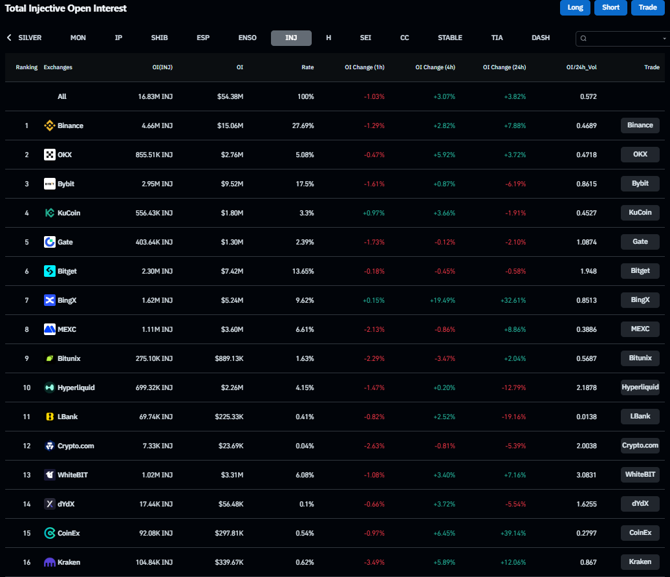Image resolution: width=670 pixels, height=577 pixels.
Task: Click the Binance trade button
Action: point(640,125)
